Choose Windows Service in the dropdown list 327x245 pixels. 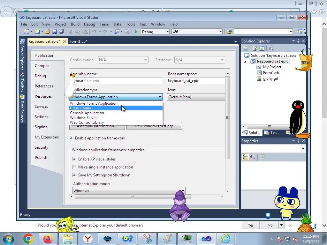click(x=116, y=118)
